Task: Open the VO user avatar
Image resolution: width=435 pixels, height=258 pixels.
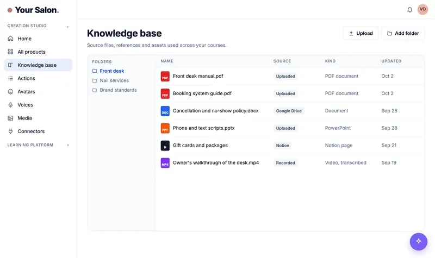Action: pos(422,9)
